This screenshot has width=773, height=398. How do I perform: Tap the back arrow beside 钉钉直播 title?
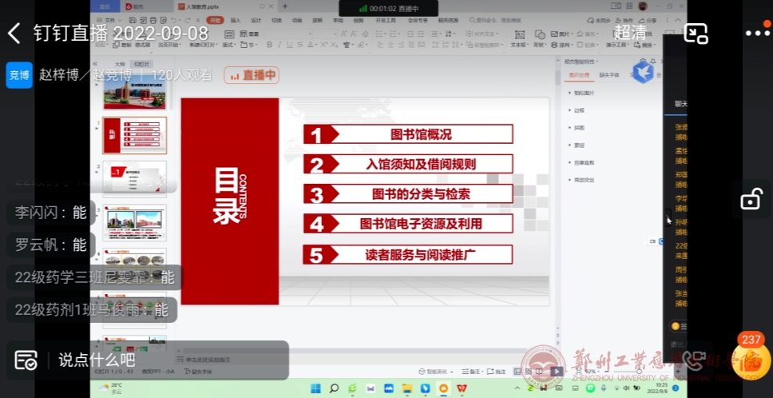(14, 33)
